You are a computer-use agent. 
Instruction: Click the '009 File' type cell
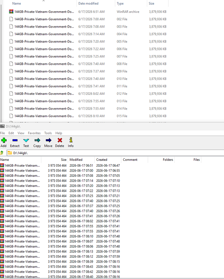click(122, 71)
